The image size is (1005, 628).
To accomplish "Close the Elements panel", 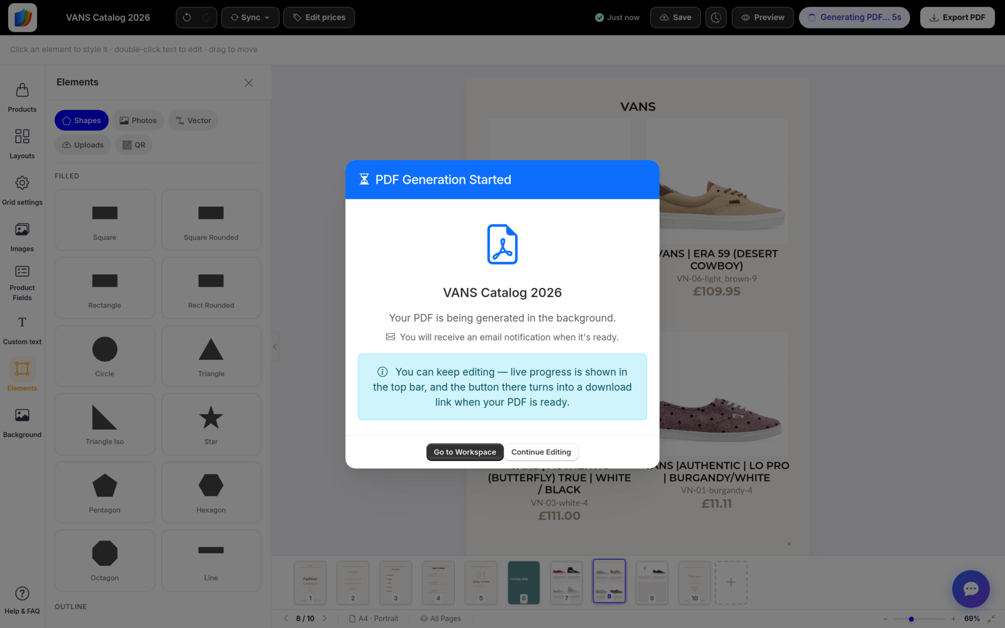I will (249, 83).
